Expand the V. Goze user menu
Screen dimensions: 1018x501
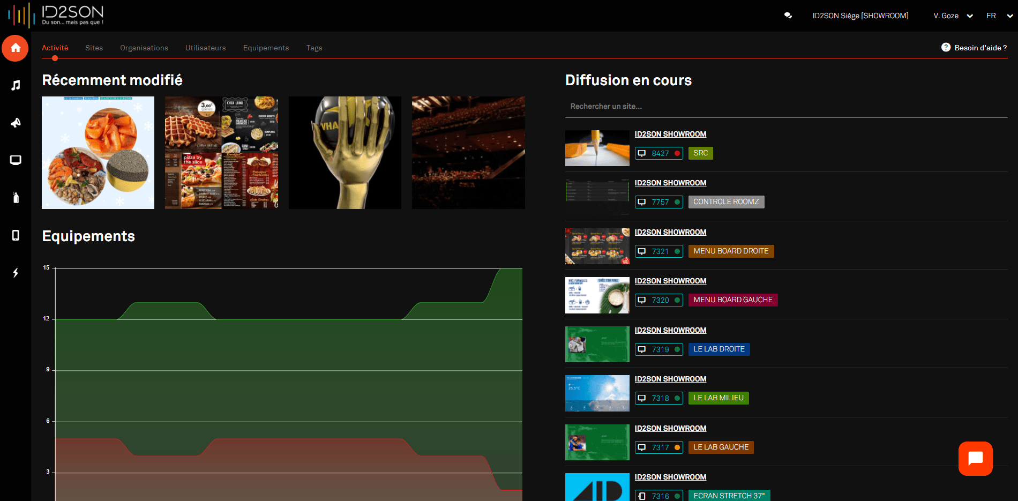953,16
